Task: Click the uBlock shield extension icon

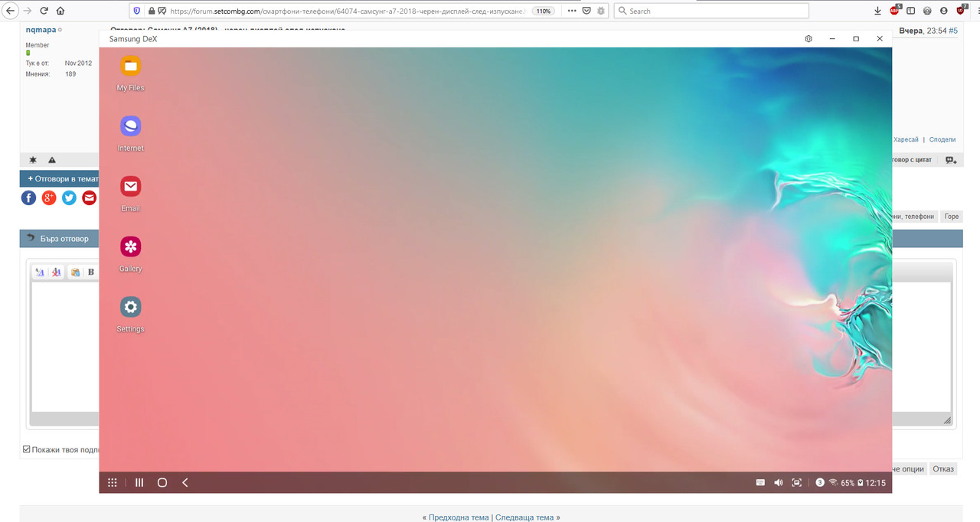Action: 962,10
